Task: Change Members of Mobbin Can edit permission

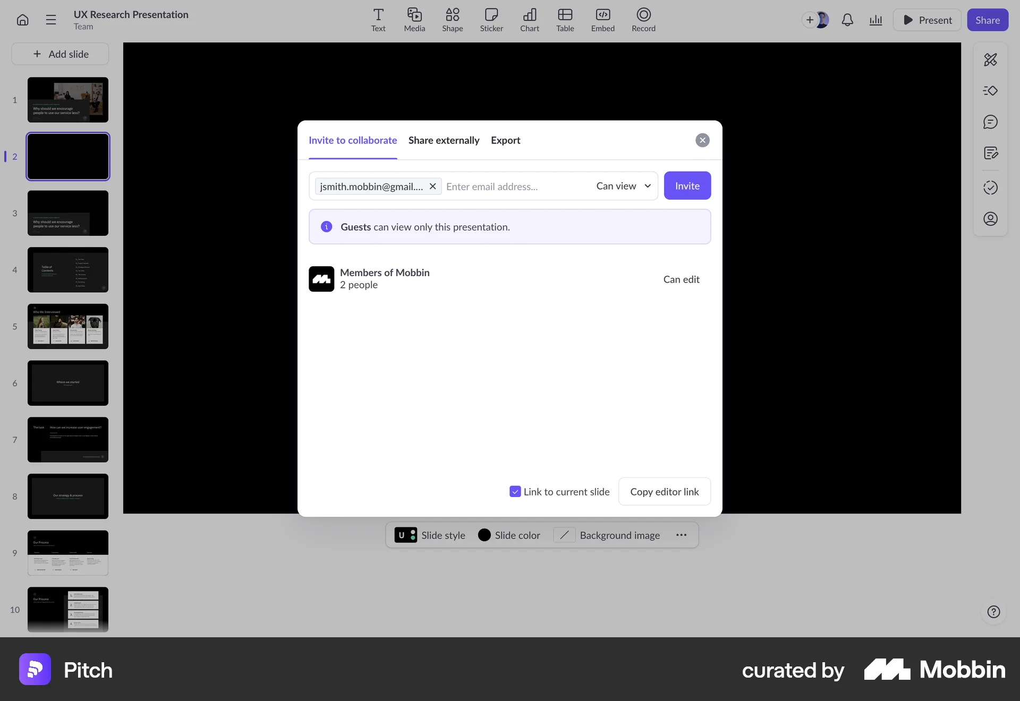Action: 681,279
